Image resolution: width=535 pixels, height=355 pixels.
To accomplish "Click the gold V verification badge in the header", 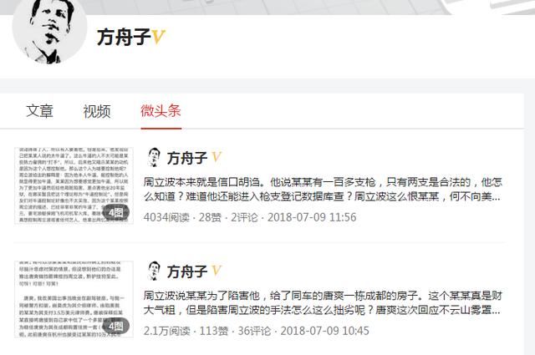I will 158,37.
